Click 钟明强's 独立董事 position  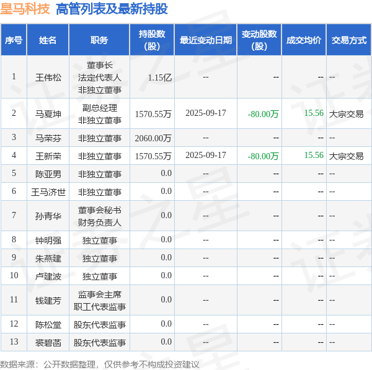(100, 240)
